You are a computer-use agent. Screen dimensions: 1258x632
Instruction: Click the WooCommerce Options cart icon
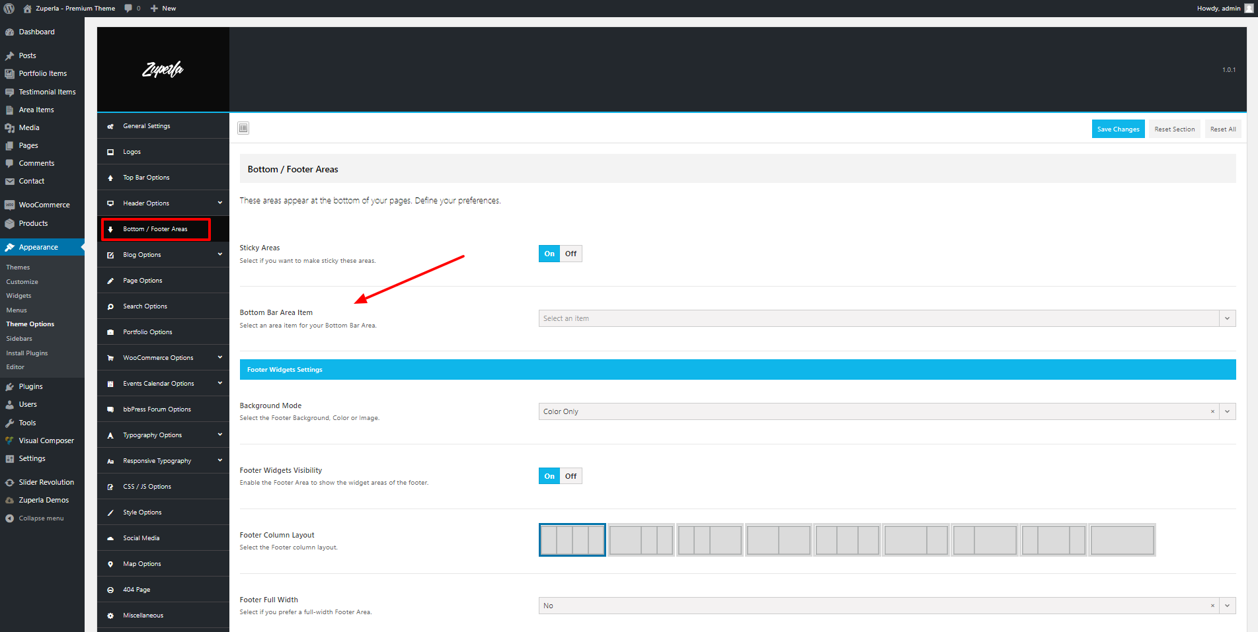[x=110, y=358]
